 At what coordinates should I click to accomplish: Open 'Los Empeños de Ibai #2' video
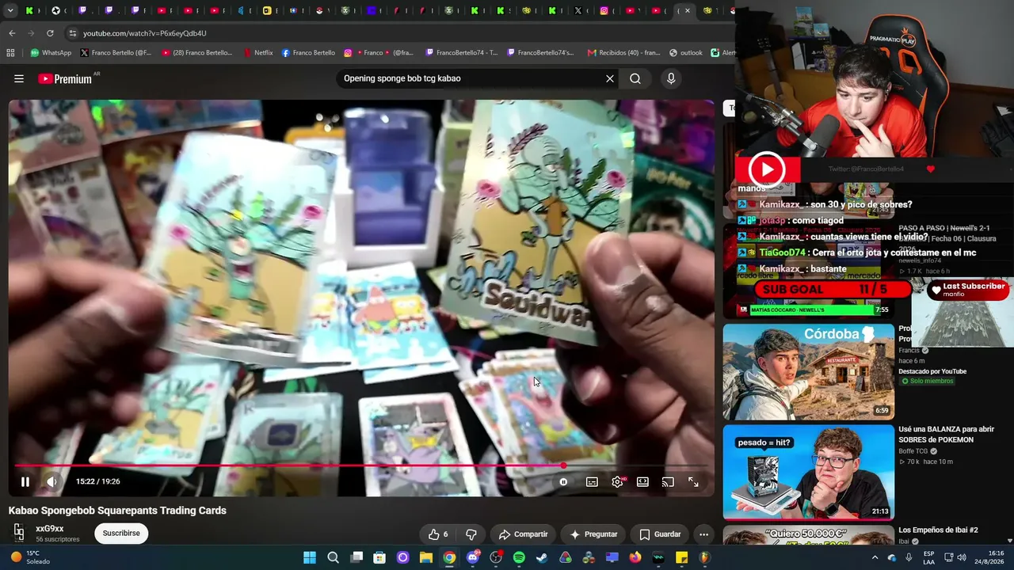(x=938, y=530)
